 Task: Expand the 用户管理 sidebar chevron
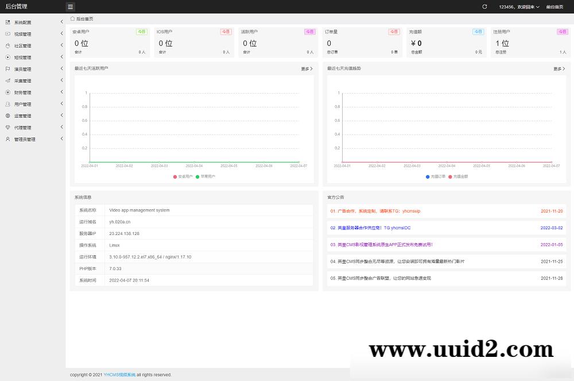[61, 104]
